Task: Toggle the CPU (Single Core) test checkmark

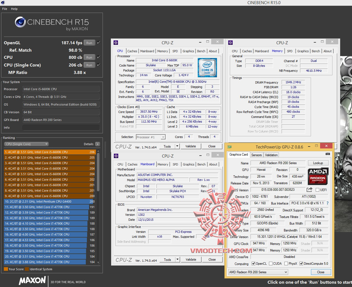Action: click(98, 65)
